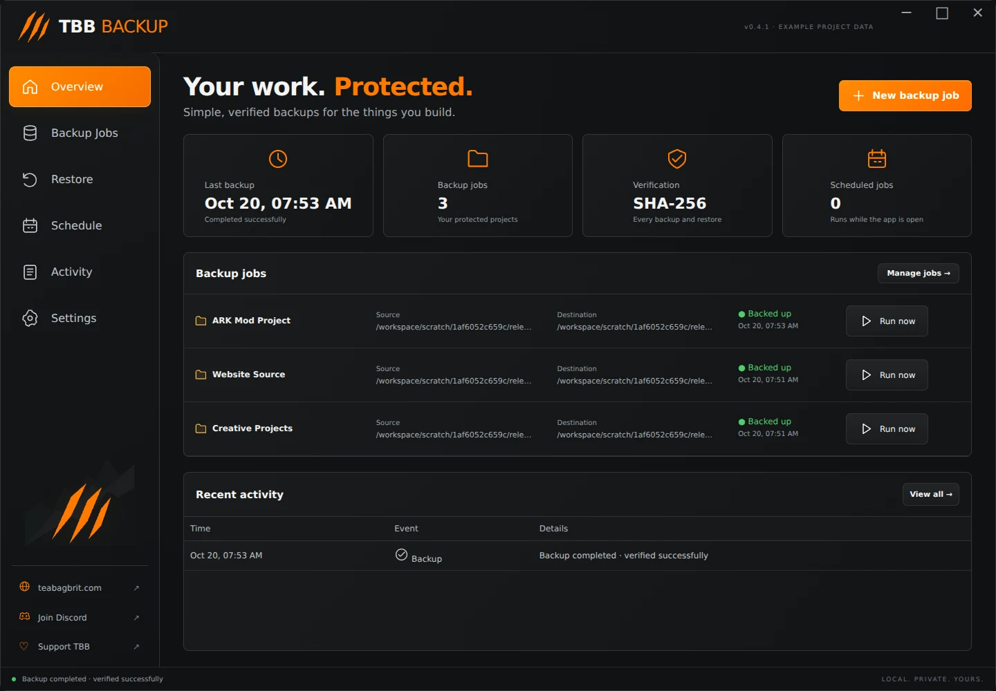996x691 pixels.
Task: Click 'Backup completed · verified successfully' activity detail
Action: click(x=624, y=556)
